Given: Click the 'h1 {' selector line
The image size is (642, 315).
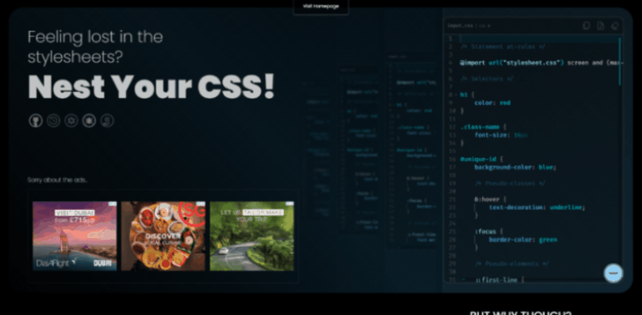Looking at the screenshot, I should [467, 95].
